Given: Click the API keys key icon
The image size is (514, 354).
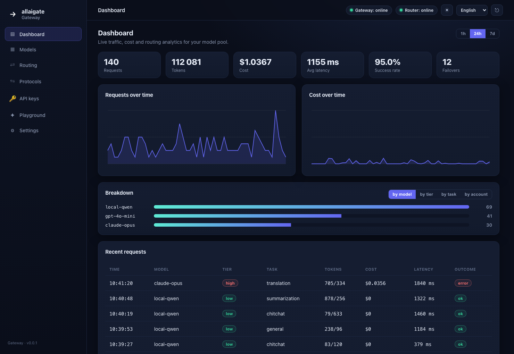Looking at the screenshot, I should pyautogui.click(x=13, y=99).
